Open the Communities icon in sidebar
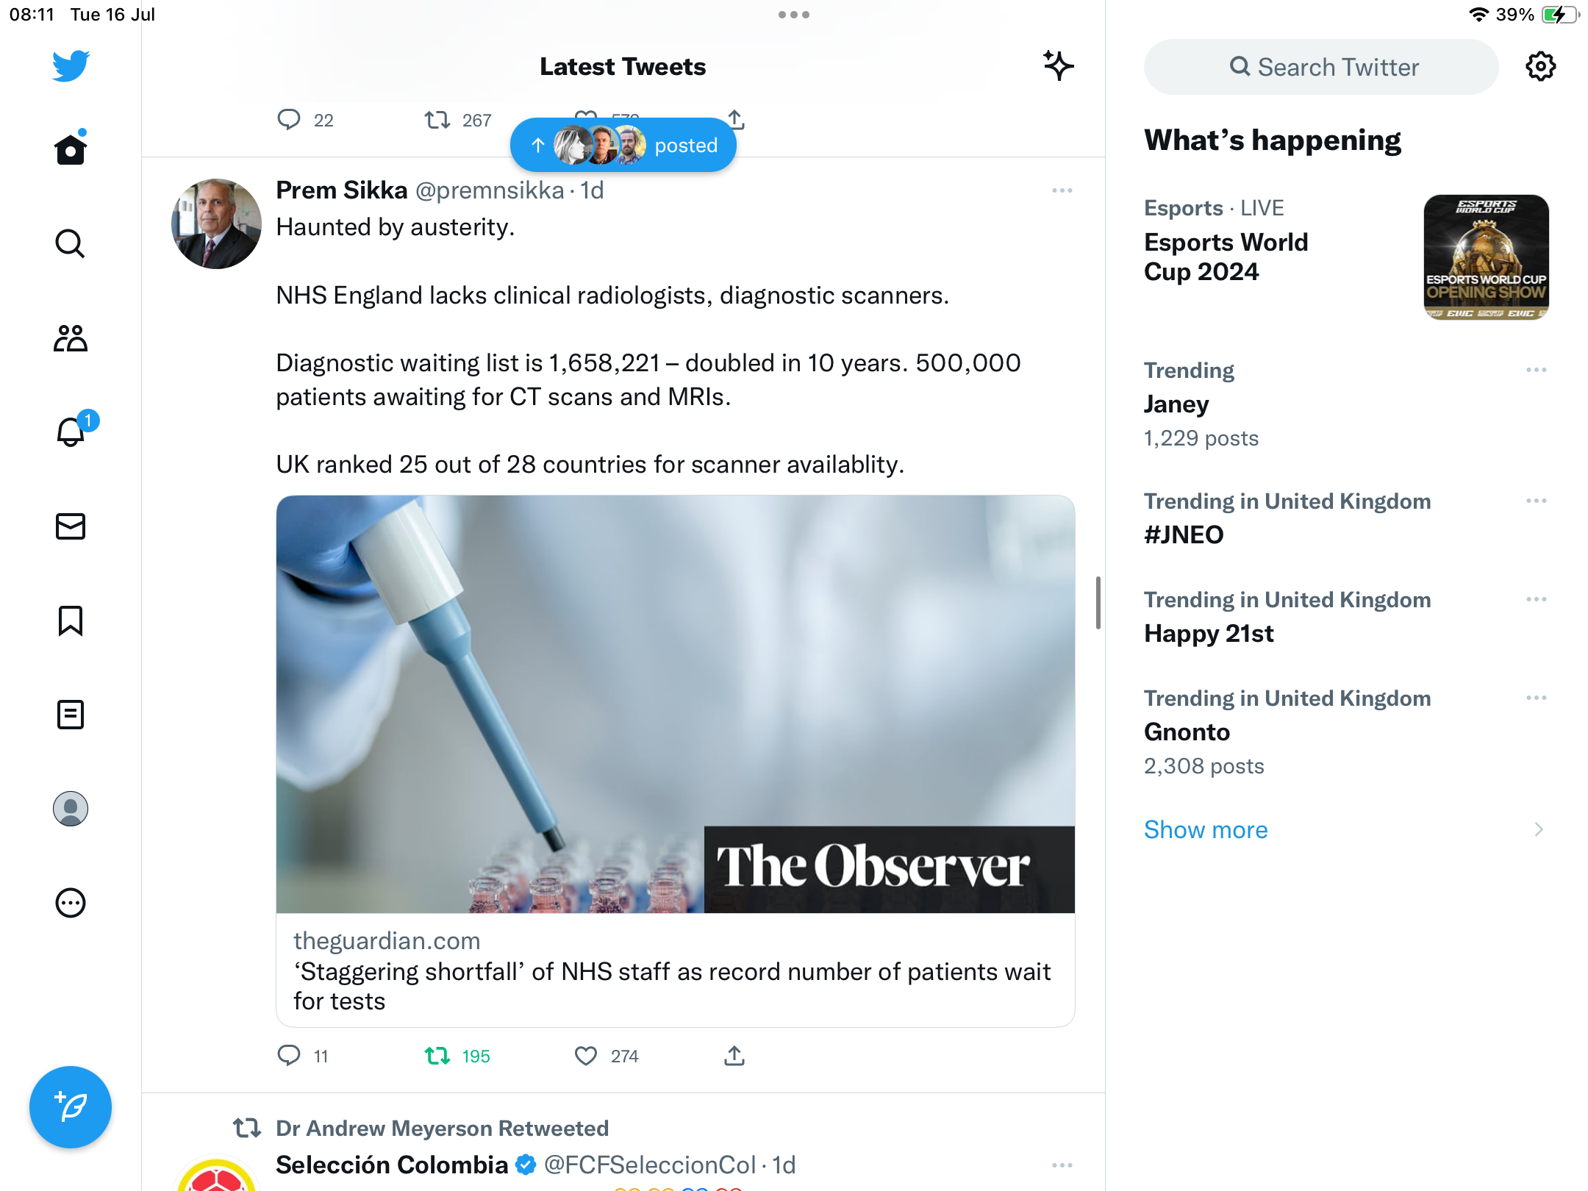 pos(71,338)
